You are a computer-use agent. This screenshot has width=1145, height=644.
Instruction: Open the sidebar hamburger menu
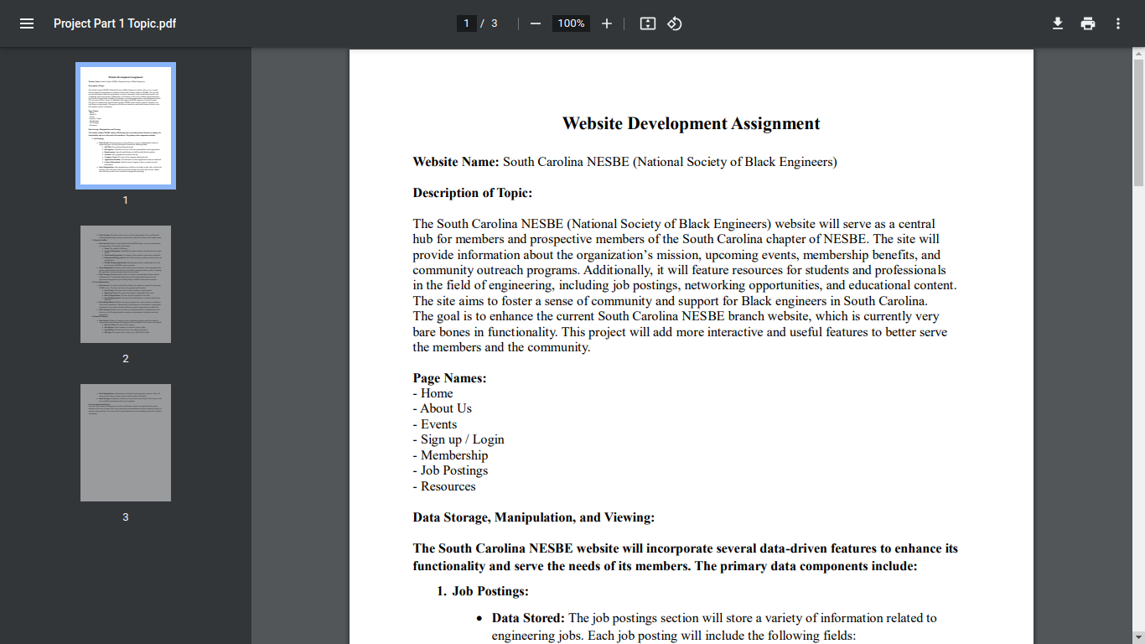click(27, 23)
